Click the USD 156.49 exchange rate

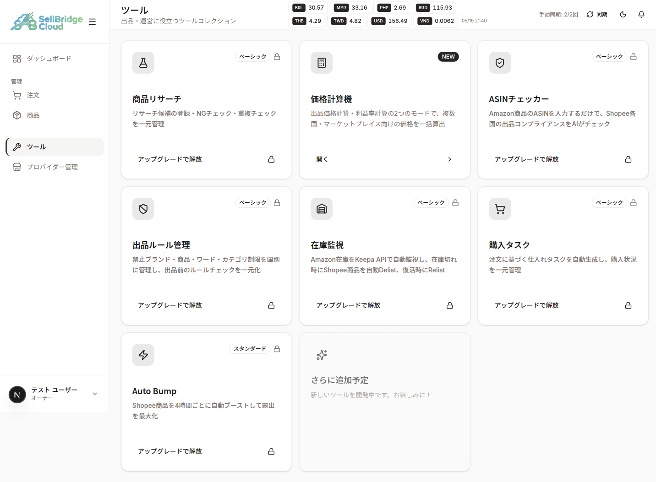(x=389, y=21)
